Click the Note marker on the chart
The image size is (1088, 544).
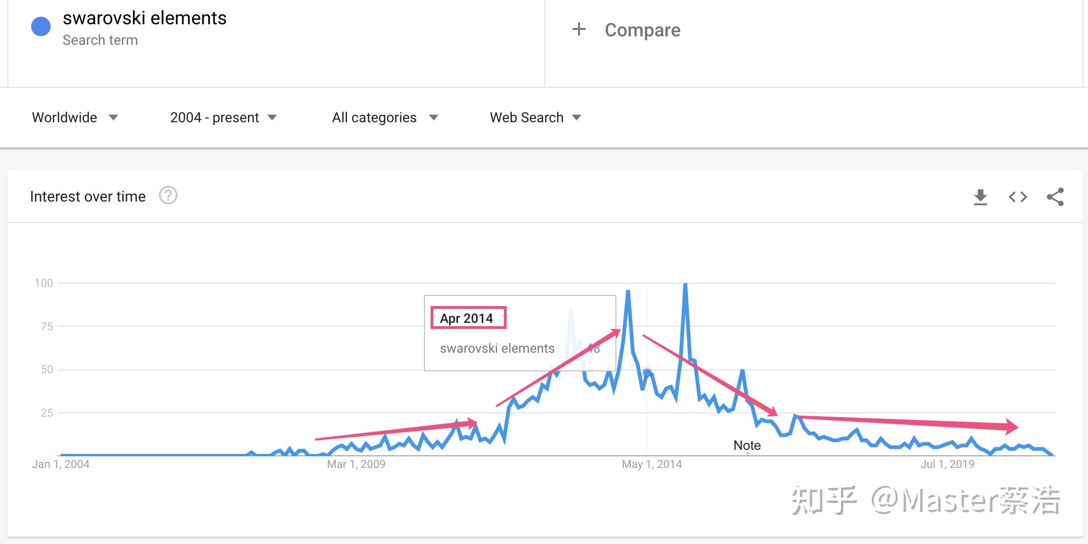tap(747, 445)
